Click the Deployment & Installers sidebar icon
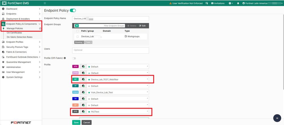Screen dimensions: 284x125 [x=3, y=19]
